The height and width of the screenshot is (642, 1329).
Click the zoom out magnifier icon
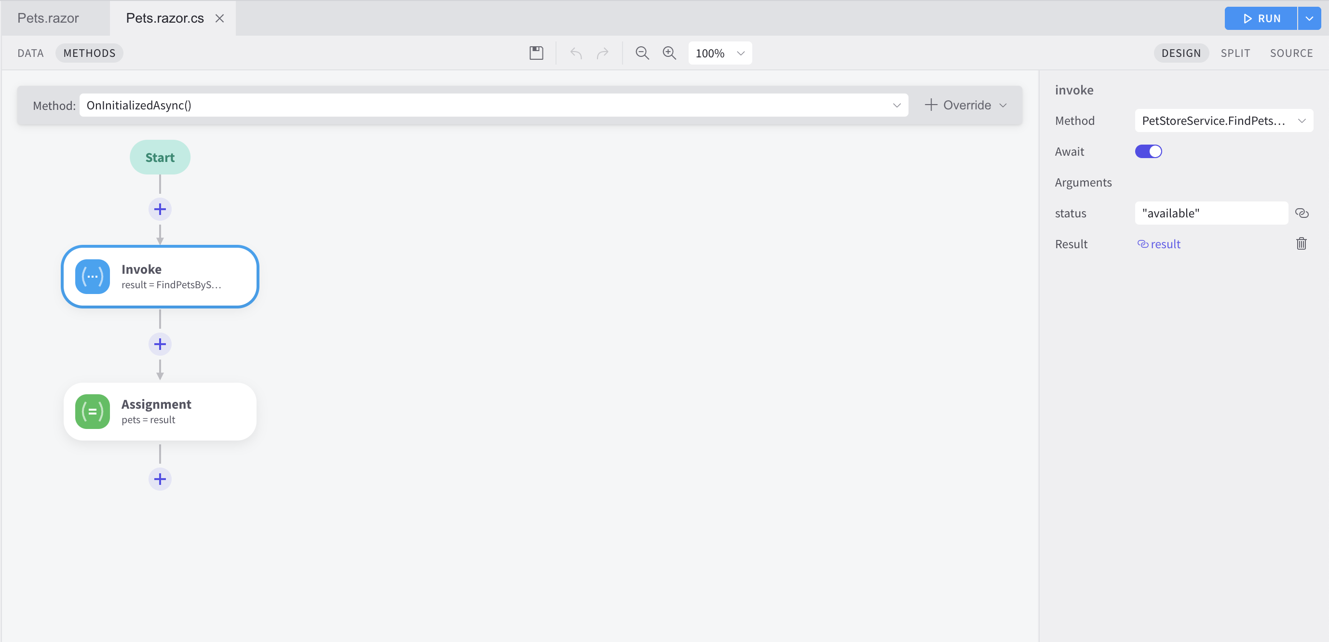point(642,53)
